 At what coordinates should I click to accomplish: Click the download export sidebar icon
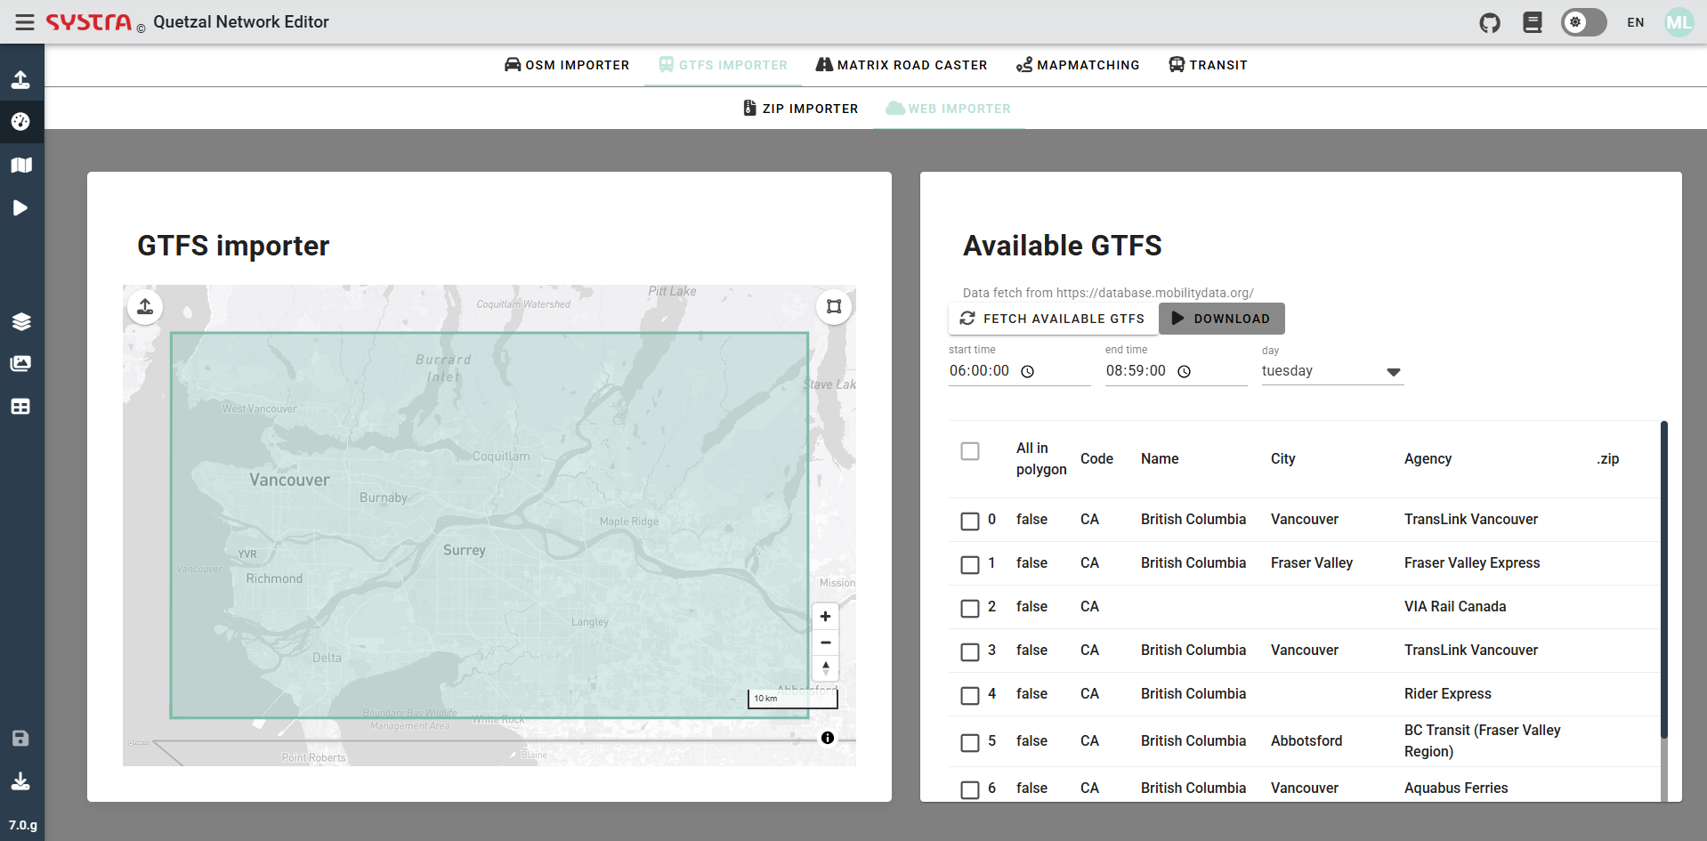[x=20, y=781]
